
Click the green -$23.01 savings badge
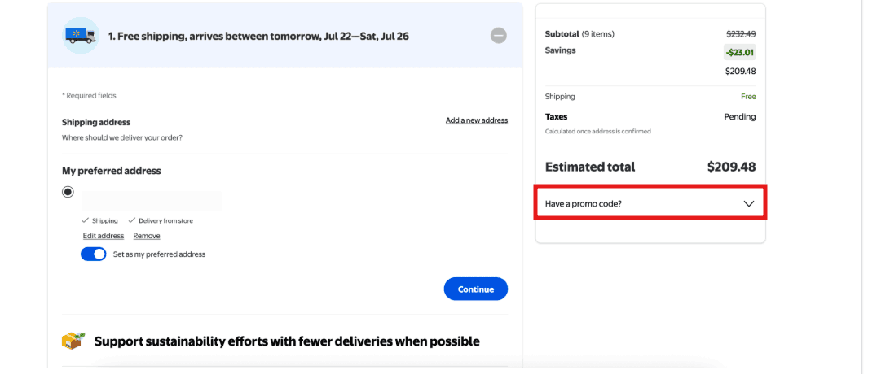point(740,52)
